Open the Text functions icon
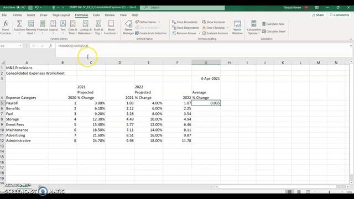This screenshot has width=354, height=199. (63, 23)
